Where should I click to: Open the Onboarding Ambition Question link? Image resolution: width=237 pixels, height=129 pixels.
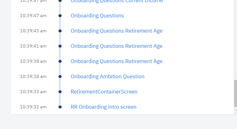point(107,76)
